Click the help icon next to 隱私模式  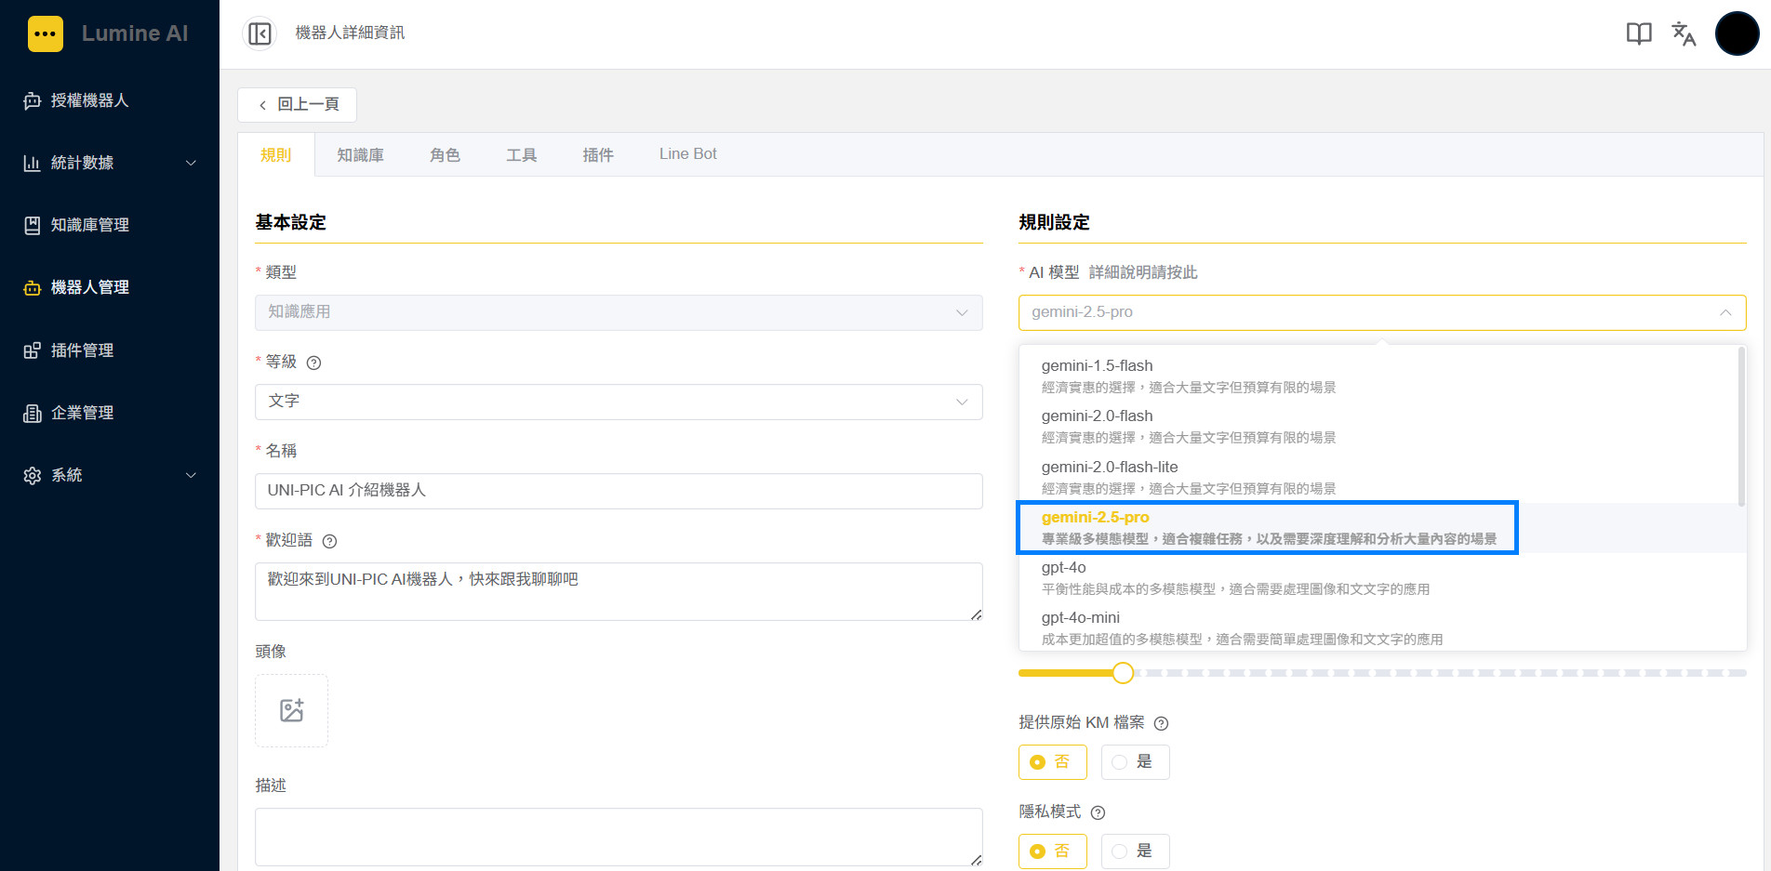1098,812
